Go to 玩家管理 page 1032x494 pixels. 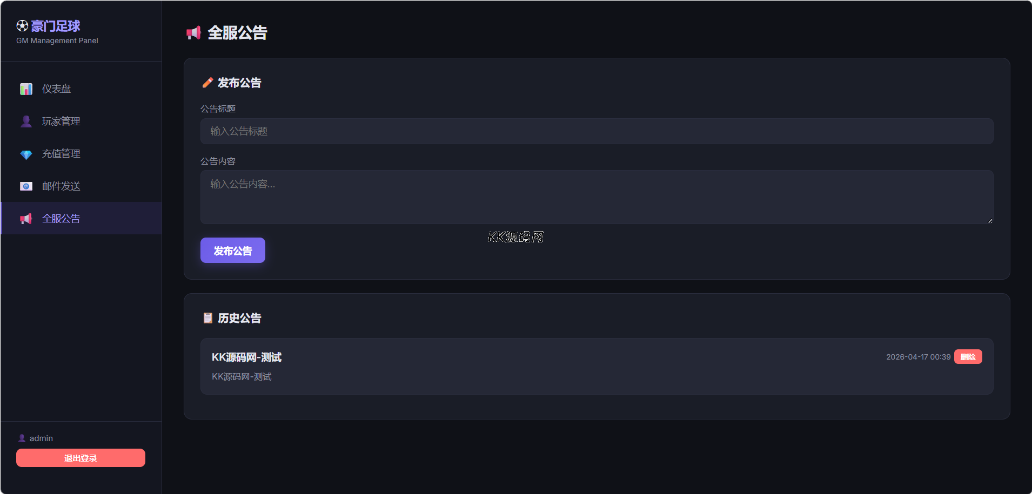[61, 121]
